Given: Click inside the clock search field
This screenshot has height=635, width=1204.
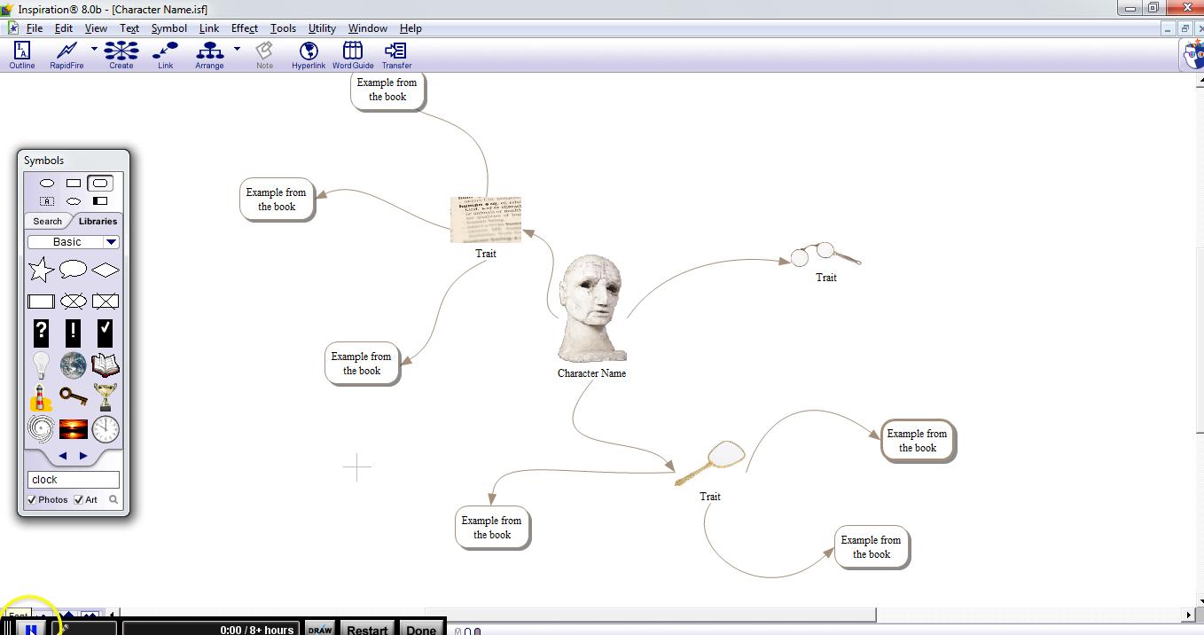Looking at the screenshot, I should [74, 479].
